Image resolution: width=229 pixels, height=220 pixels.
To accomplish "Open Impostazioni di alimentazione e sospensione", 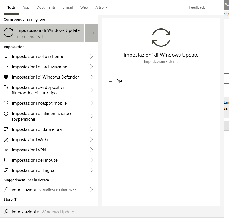I will (49, 116).
